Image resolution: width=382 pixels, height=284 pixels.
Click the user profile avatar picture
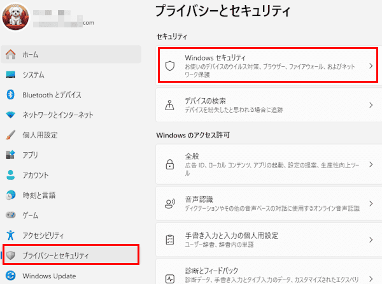(x=15, y=17)
